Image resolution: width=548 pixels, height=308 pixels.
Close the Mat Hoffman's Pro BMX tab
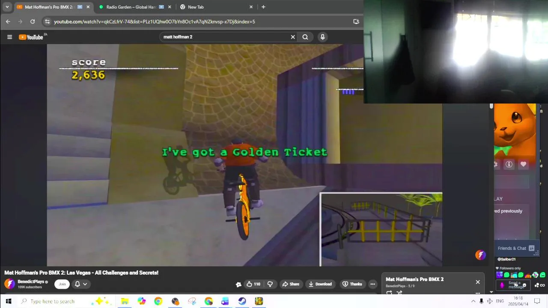[88, 7]
